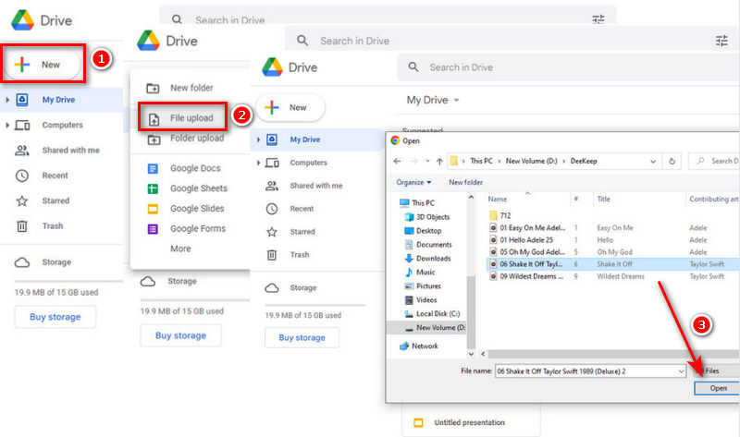Create a Google Slides file from the menu

pyautogui.click(x=197, y=209)
